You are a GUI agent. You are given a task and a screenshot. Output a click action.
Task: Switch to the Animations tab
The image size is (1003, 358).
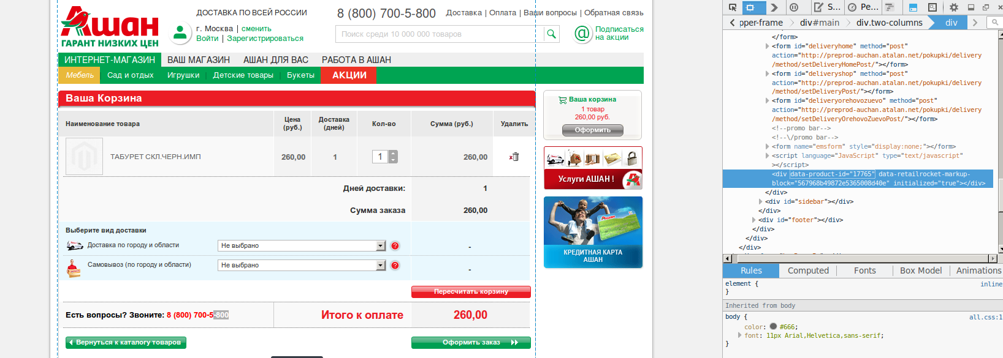click(x=977, y=270)
